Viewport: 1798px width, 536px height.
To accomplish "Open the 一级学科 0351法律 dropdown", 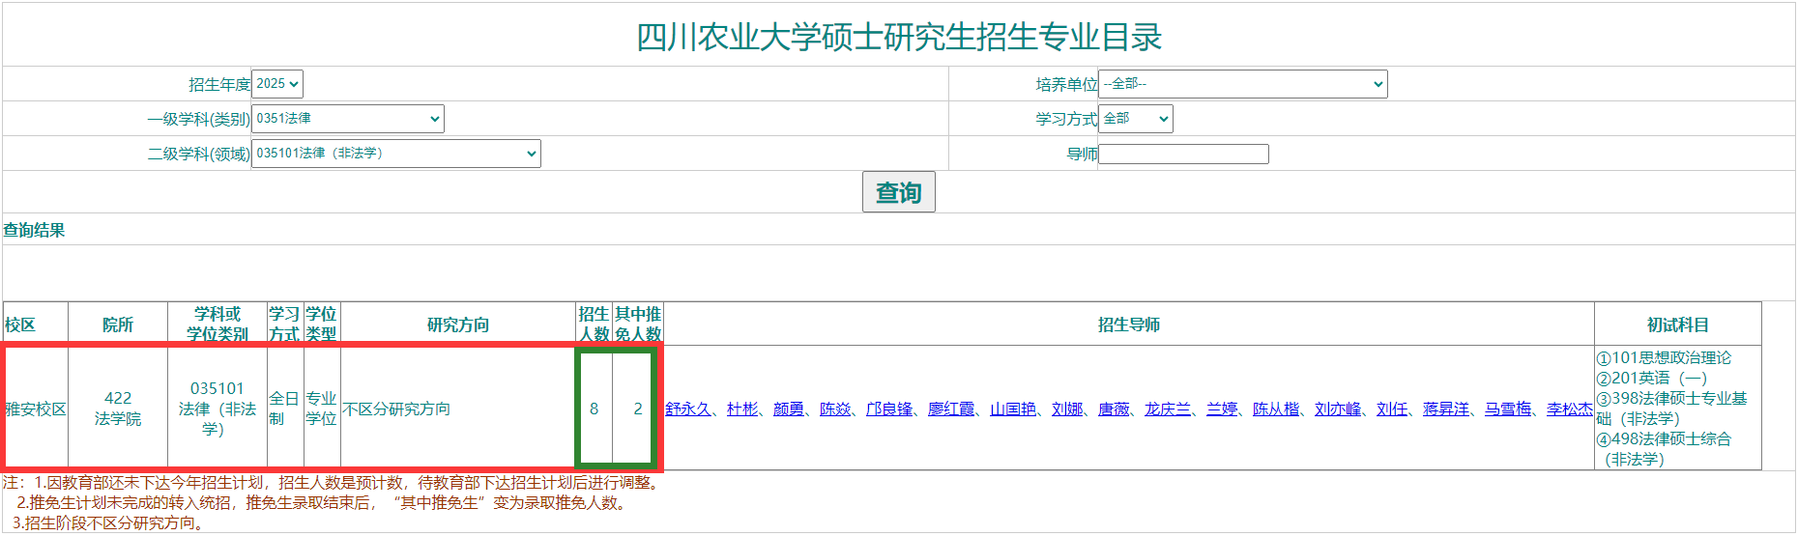I will coord(347,119).
